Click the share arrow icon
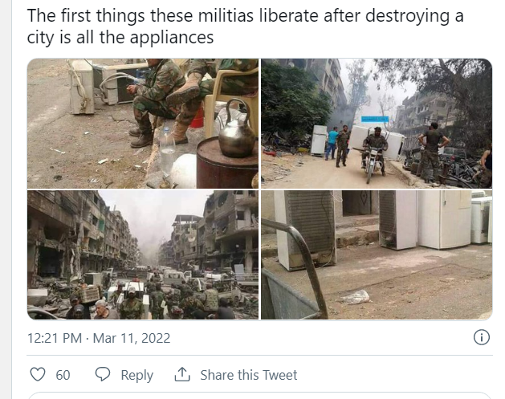 click(x=182, y=375)
